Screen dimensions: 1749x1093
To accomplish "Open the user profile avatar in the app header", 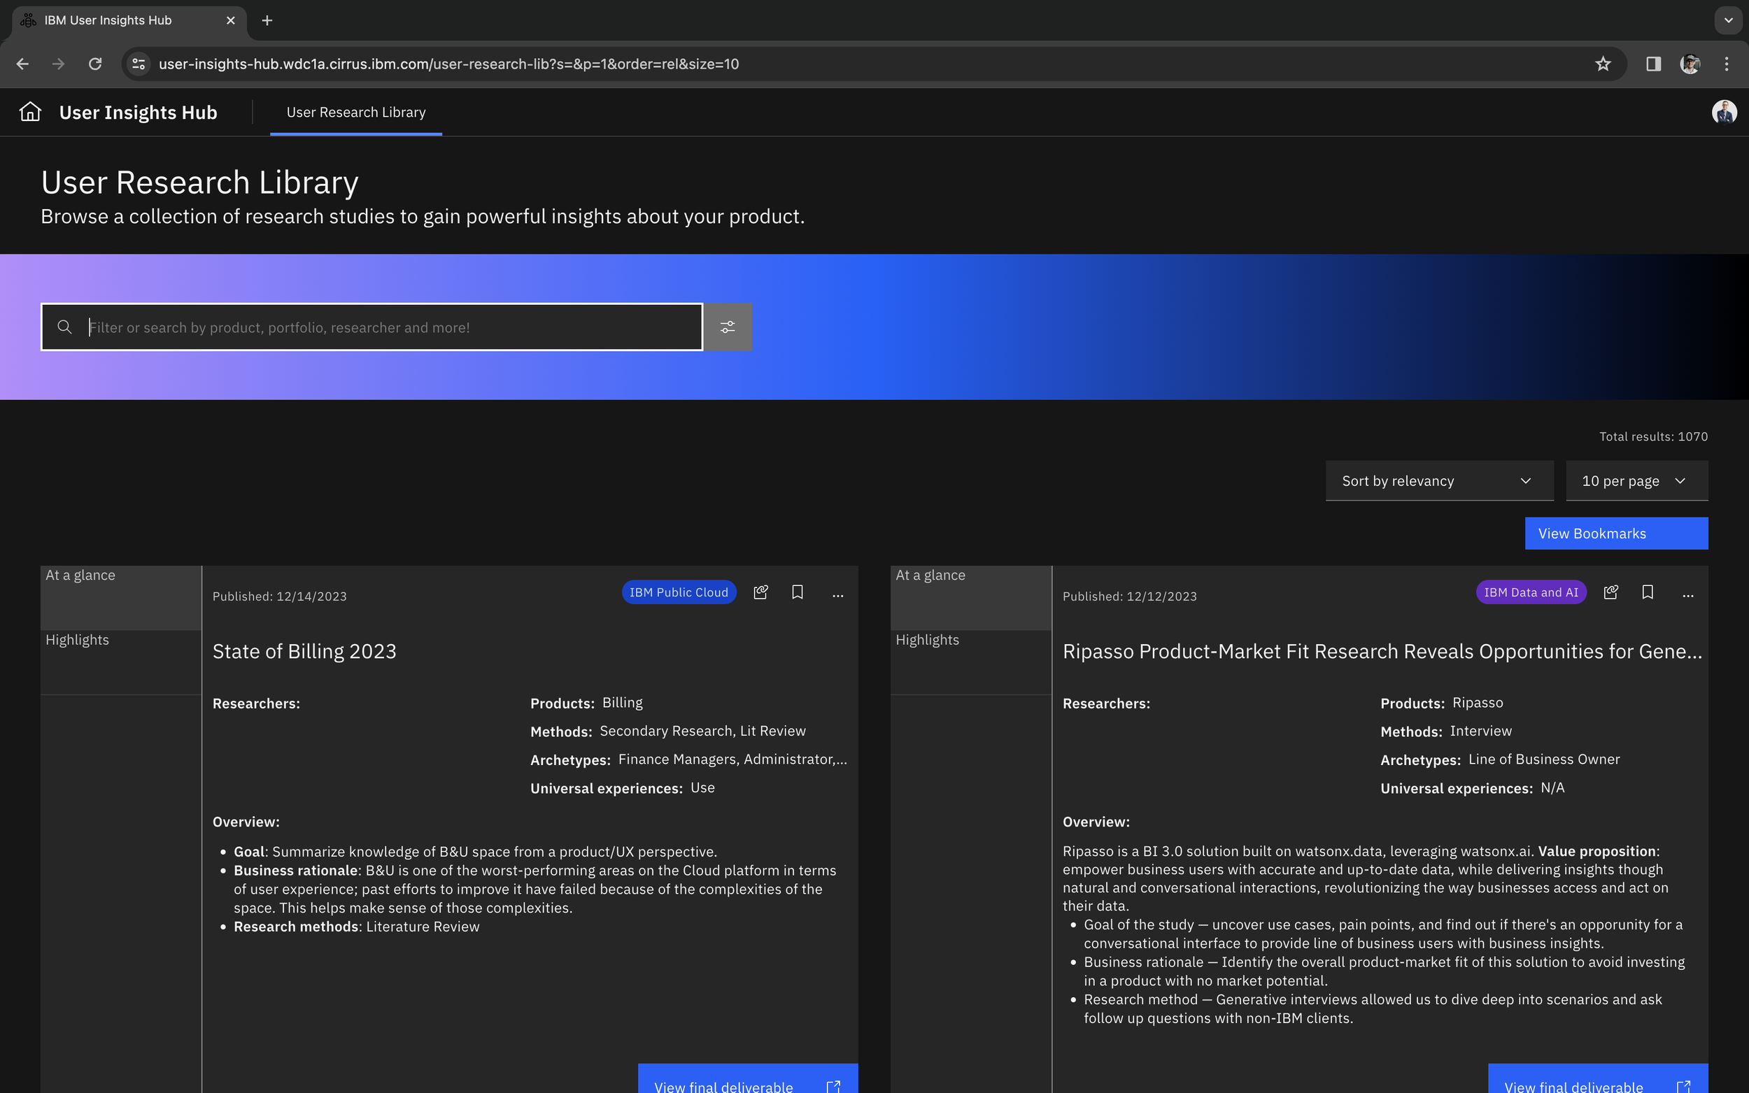I will (1725, 112).
